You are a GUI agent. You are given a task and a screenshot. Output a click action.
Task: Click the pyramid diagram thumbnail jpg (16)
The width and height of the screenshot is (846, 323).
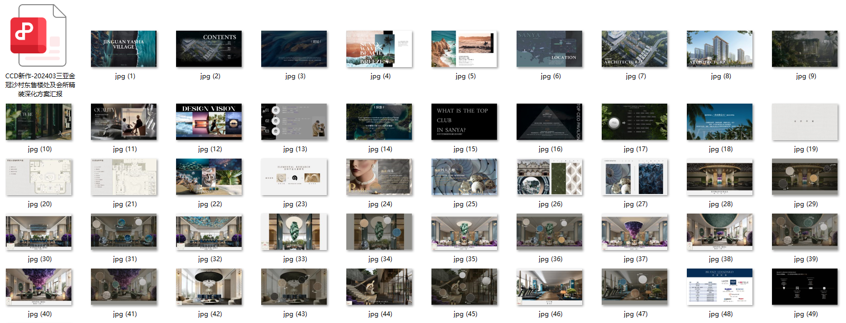(x=549, y=122)
